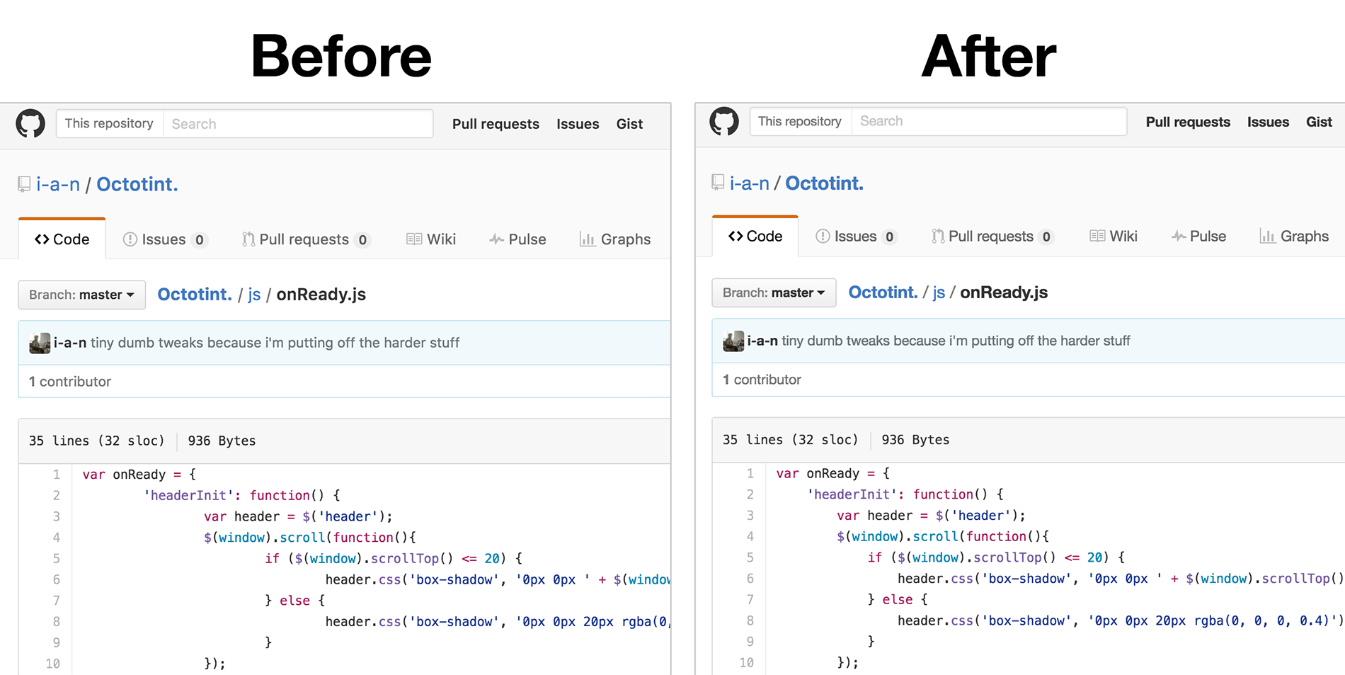
Task: Expand Branch: master dropdown in Before panel
Action: (81, 295)
